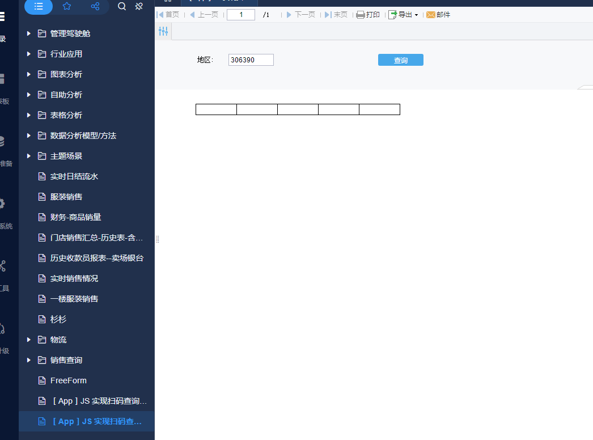Open the 门店销售汇总-历史表 report
This screenshot has height=440, width=593.
[x=96, y=238]
